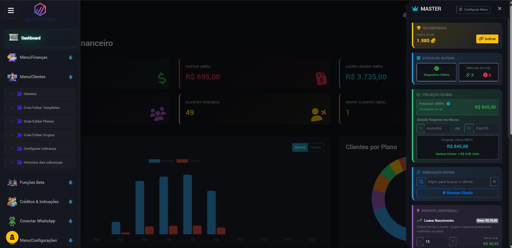Click the MASTER crown icon

click(415, 9)
